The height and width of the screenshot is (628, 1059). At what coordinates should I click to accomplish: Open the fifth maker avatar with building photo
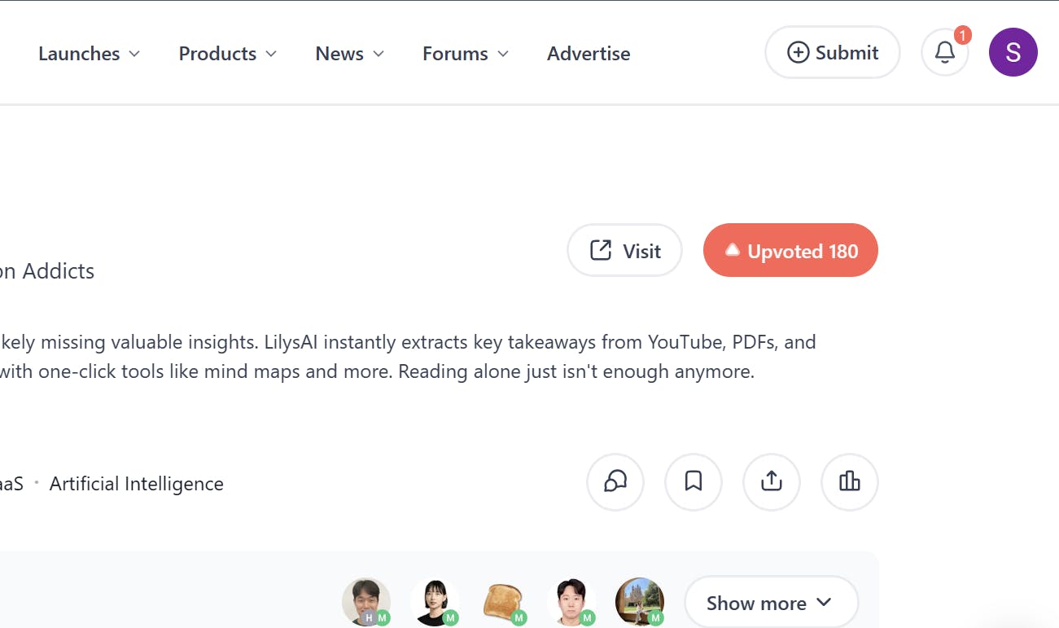coord(640,603)
